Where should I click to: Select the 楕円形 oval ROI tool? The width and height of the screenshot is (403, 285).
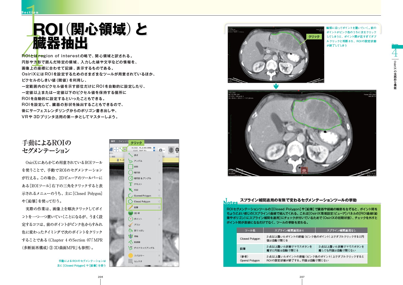pyautogui.click(x=143, y=173)
